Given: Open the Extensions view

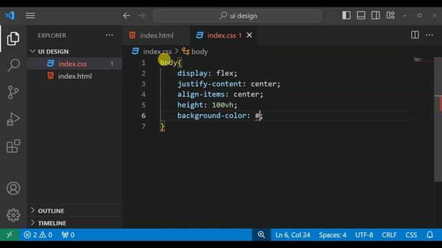Looking at the screenshot, I should click(13, 146).
